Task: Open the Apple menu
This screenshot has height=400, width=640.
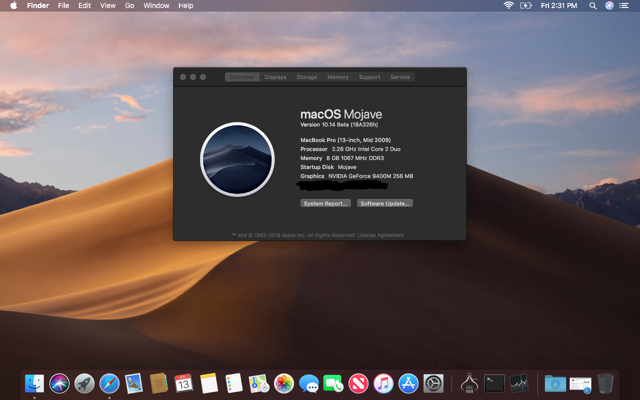Action: click(13, 5)
